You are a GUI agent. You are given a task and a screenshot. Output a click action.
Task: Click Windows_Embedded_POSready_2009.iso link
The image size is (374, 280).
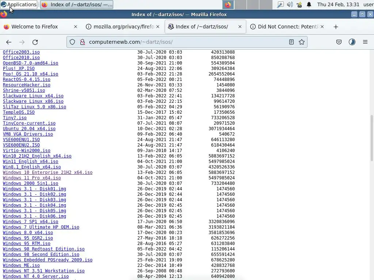pyautogui.click(x=47, y=260)
